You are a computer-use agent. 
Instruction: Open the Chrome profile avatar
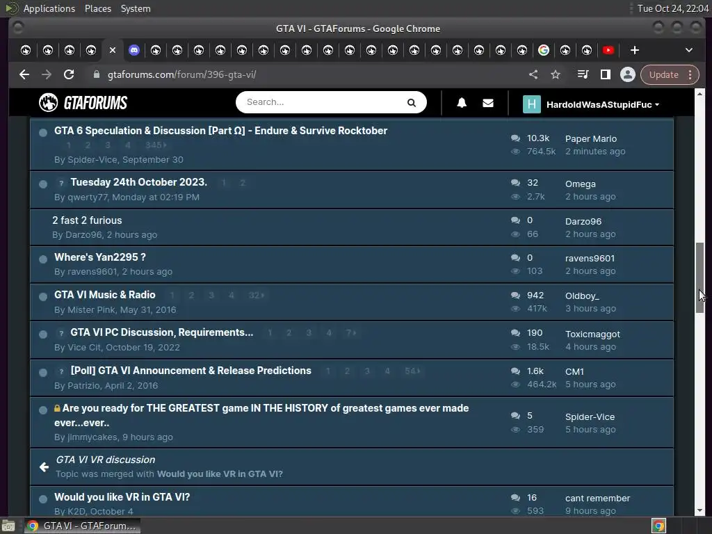coord(628,74)
